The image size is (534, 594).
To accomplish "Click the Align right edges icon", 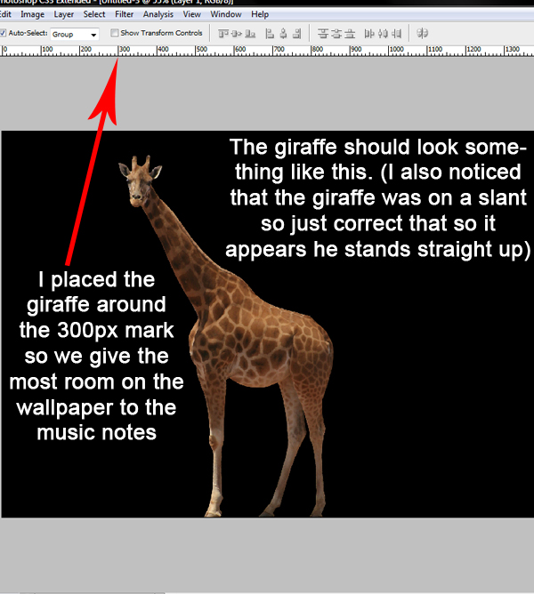I will click(297, 34).
